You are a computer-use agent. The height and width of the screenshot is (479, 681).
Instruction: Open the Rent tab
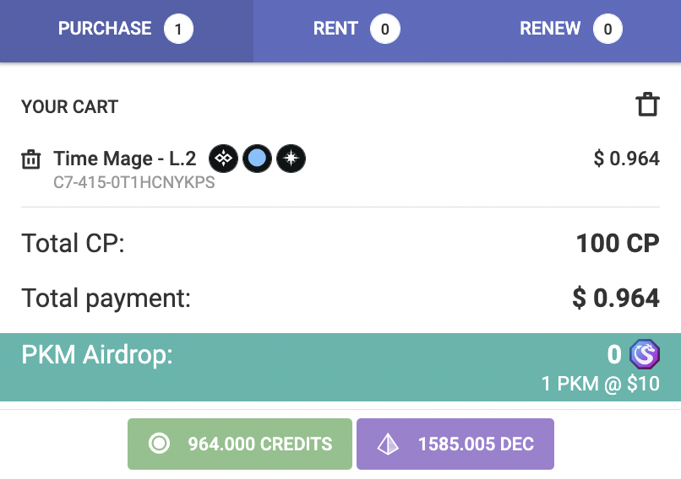click(357, 30)
